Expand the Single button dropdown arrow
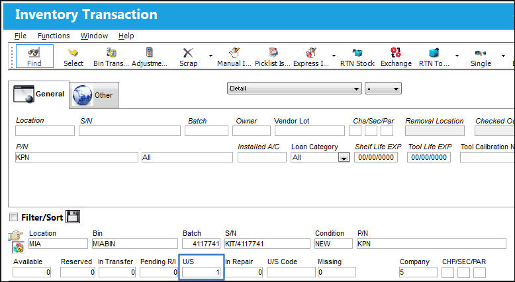Viewport: 515px width, 282px height. [x=503, y=55]
